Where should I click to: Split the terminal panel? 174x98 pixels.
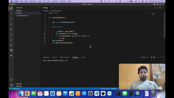coord(151,57)
